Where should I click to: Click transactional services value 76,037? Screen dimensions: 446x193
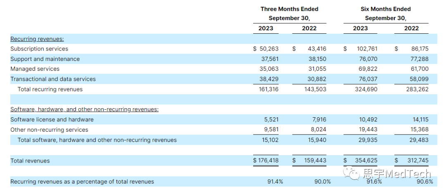pyautogui.click(x=368, y=79)
